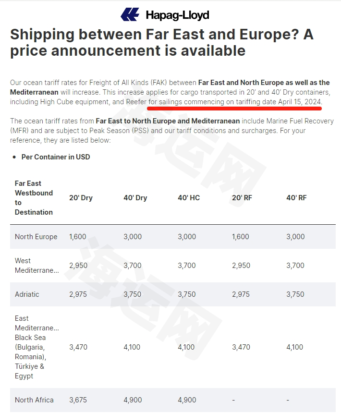Select the 40' HC column header

point(189,198)
